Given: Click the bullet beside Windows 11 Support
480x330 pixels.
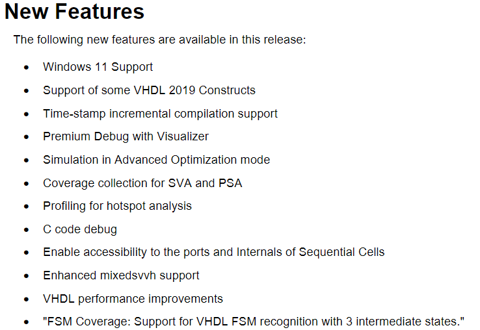Looking at the screenshot, I should [26, 68].
